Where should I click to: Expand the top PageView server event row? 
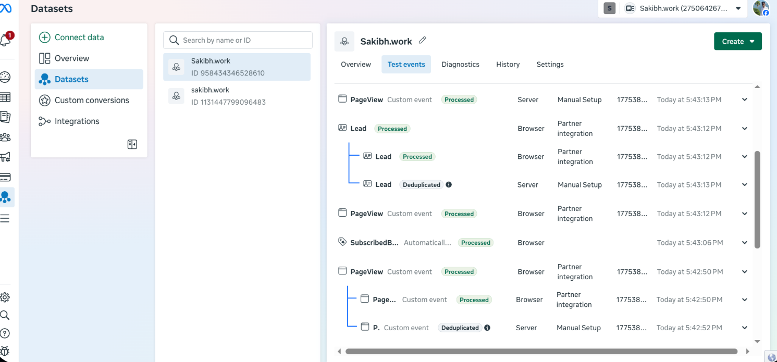[745, 99]
